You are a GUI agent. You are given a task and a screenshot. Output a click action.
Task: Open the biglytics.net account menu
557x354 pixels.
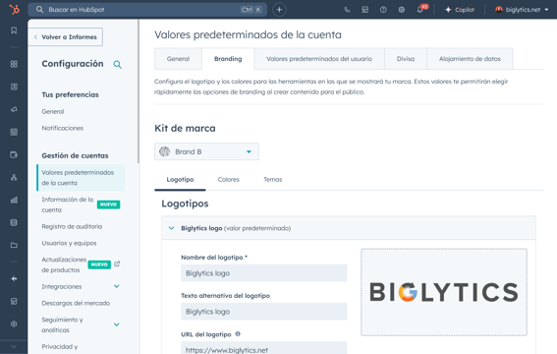click(x=522, y=10)
